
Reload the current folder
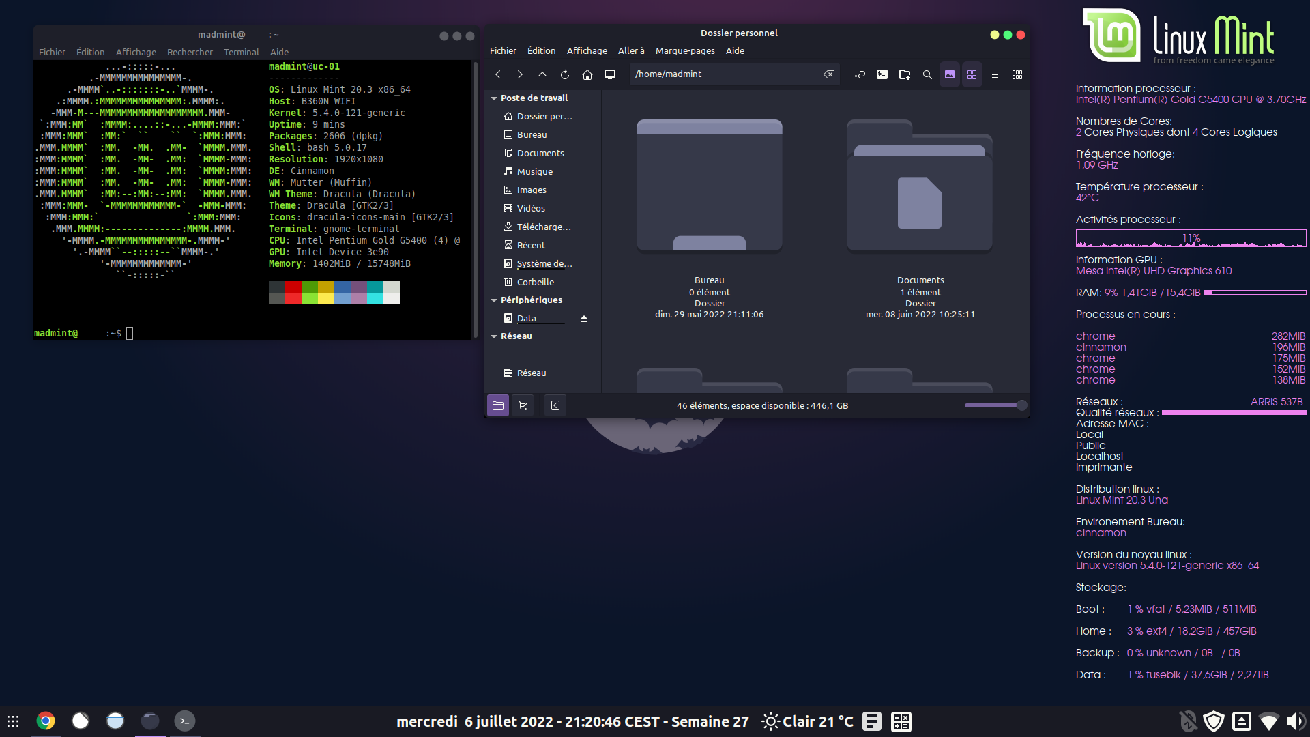coord(565,74)
